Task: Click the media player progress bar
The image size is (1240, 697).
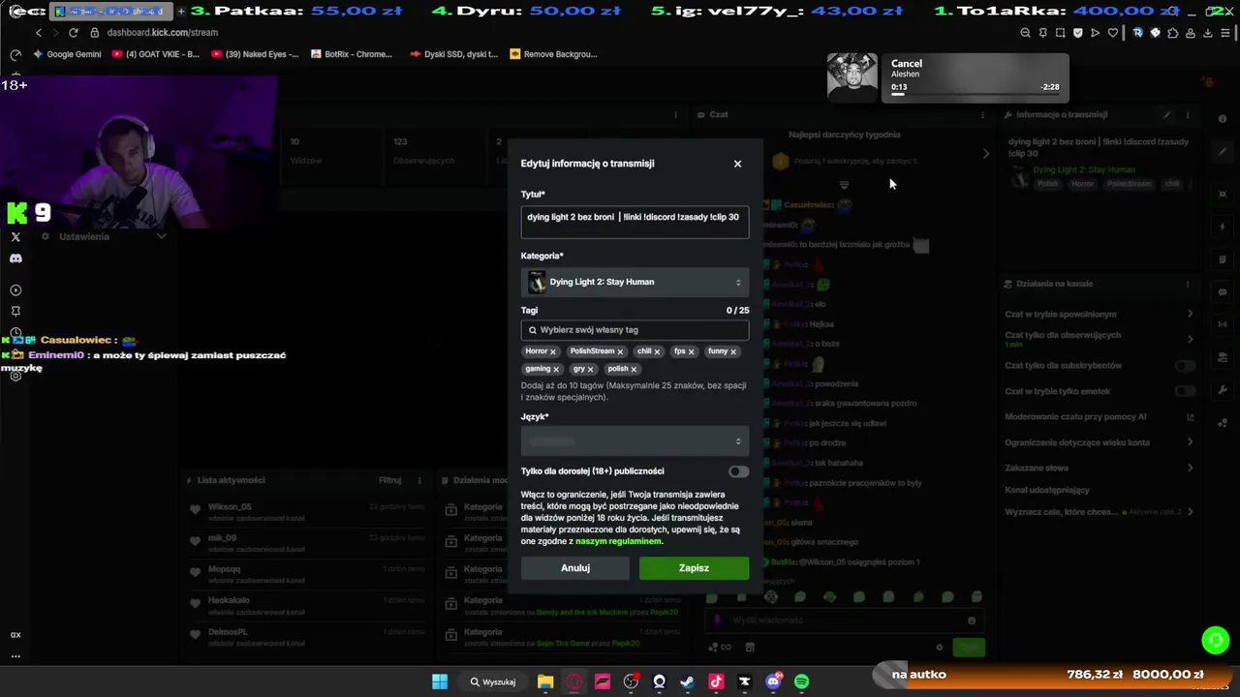Action: coord(975,95)
